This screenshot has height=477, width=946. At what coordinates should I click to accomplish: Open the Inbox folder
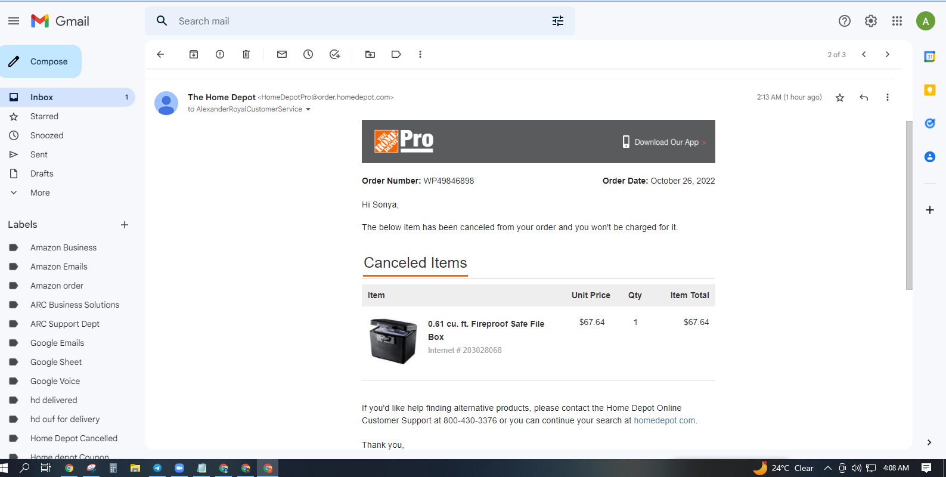[x=68, y=97]
